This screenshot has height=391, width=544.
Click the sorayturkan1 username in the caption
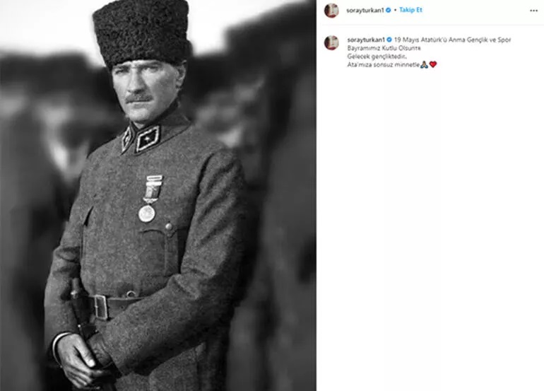tap(366, 40)
